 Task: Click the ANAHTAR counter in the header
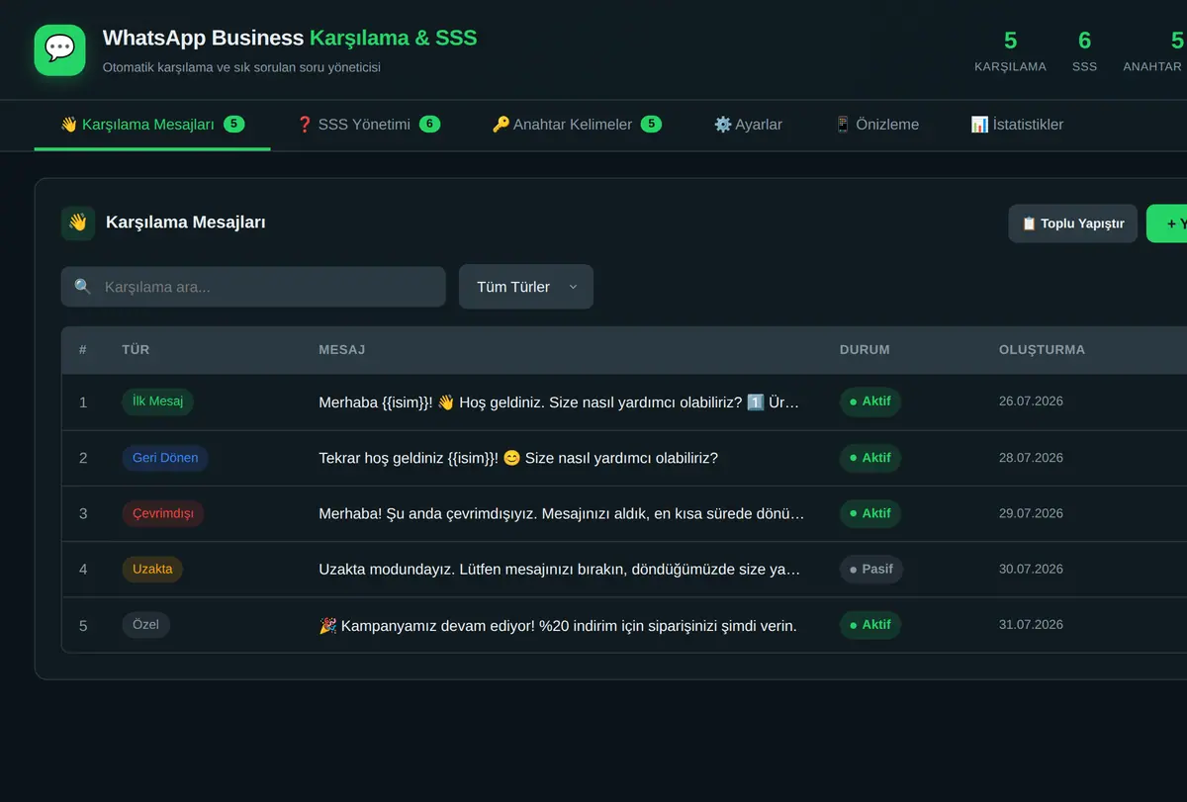1153,50
